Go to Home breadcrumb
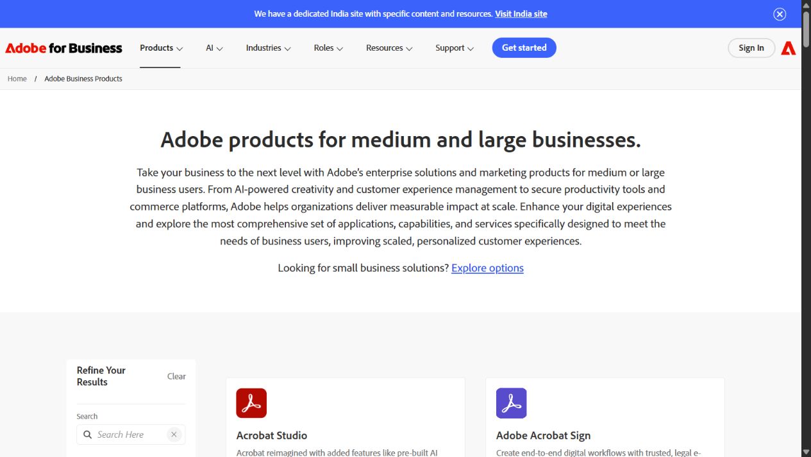 point(17,79)
